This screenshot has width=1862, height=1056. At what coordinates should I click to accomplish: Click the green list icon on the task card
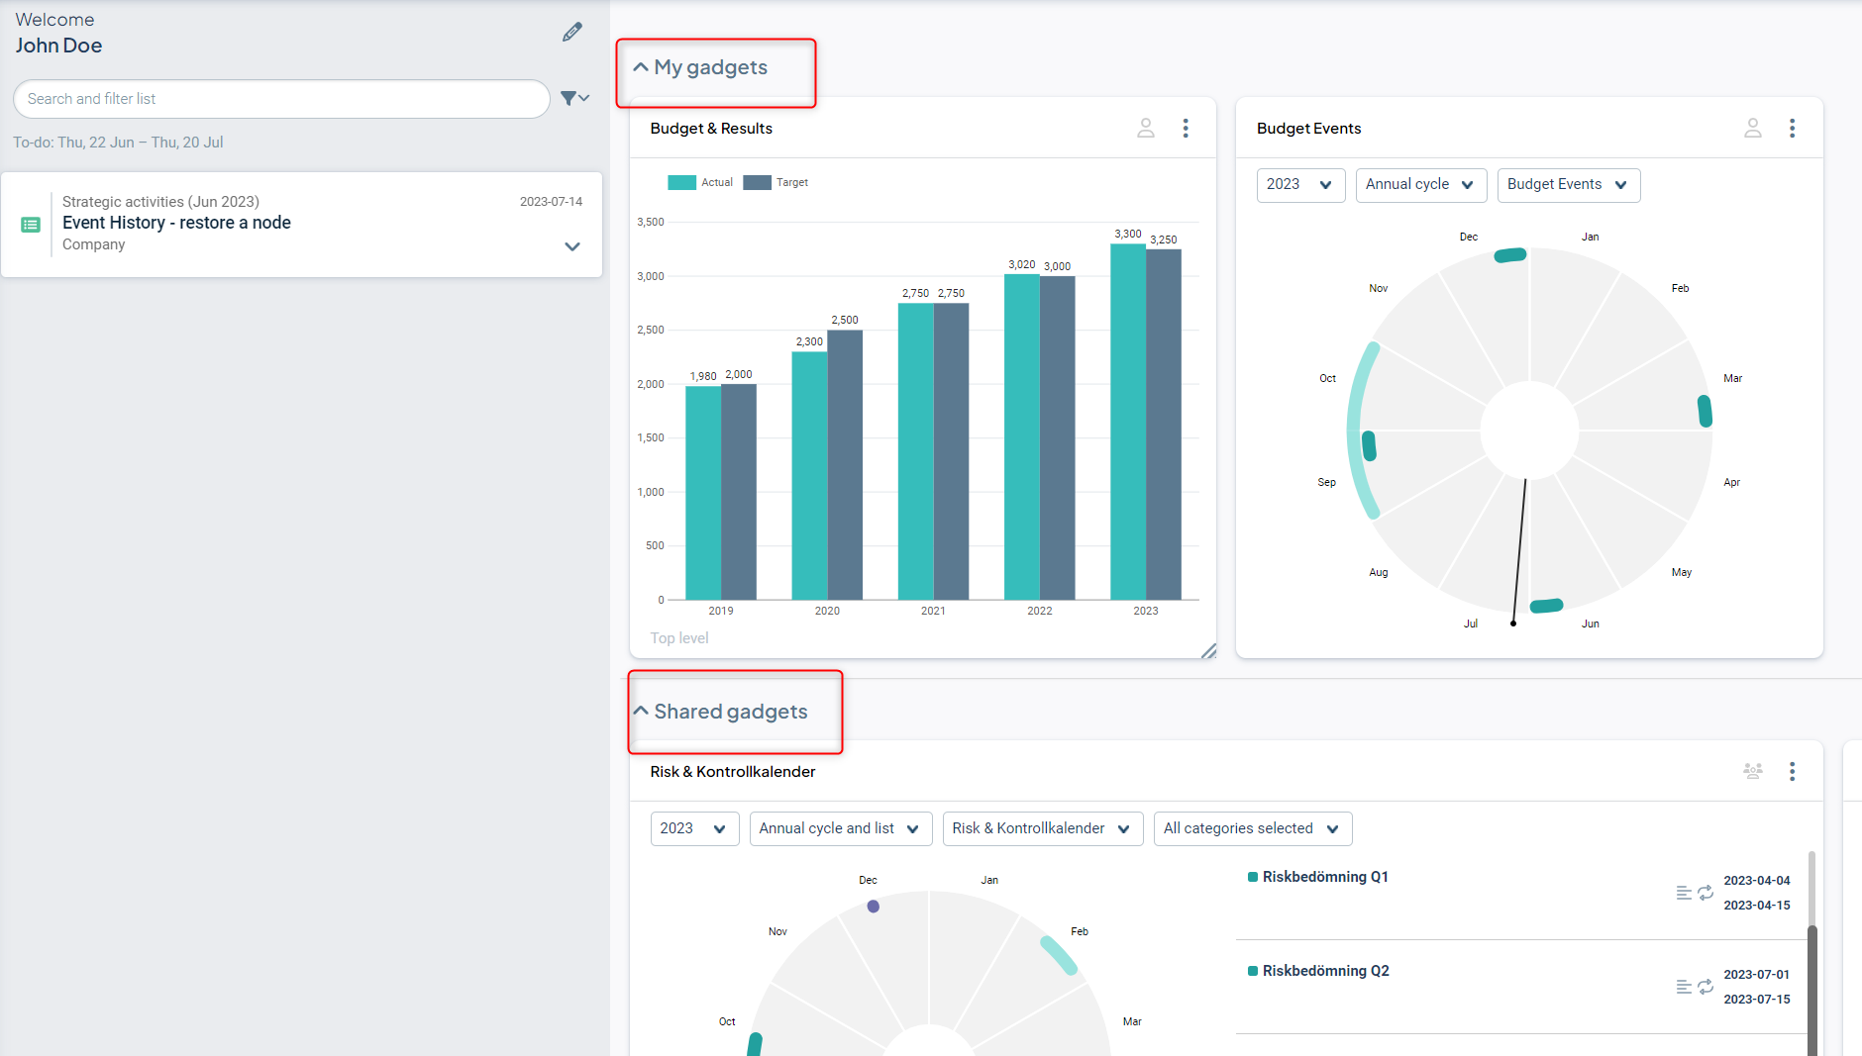[31, 225]
